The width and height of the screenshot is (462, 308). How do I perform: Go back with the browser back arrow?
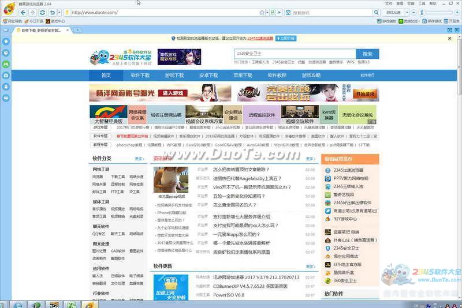point(23,12)
